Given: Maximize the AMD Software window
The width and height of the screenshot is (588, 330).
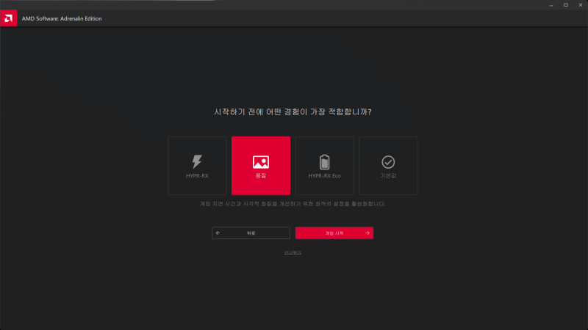Looking at the screenshot, I should 566,5.
